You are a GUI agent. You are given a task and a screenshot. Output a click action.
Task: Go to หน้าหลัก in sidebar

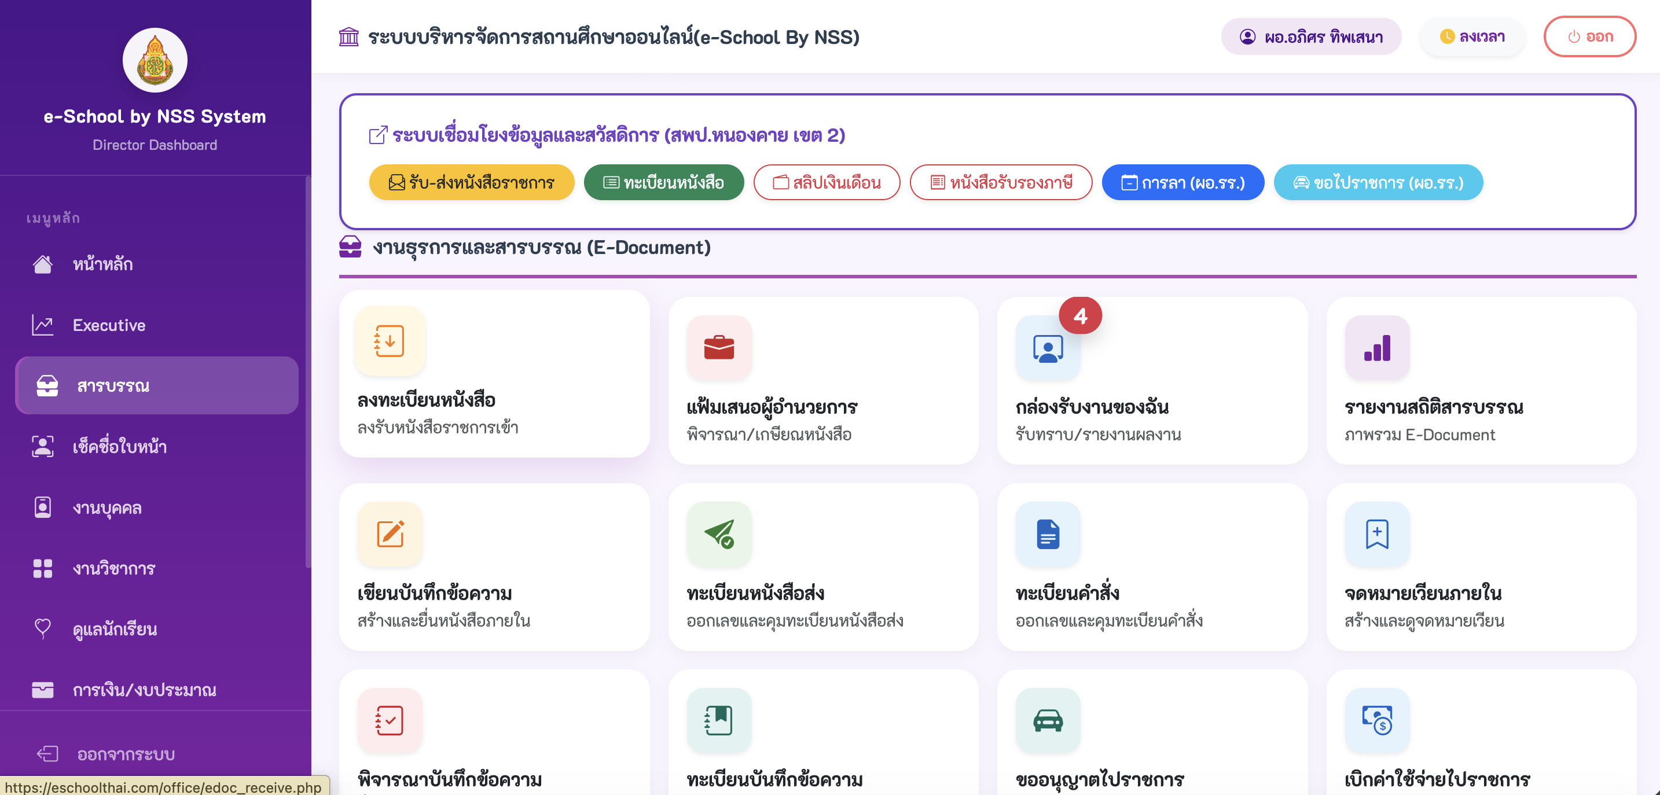(x=157, y=264)
